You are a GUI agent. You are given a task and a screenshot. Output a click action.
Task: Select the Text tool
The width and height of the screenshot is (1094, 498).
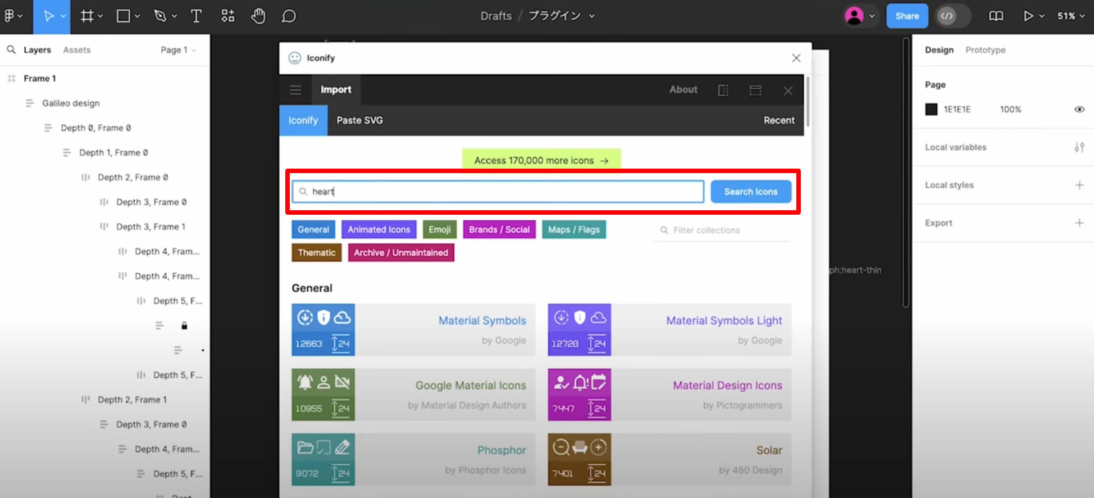coord(196,16)
